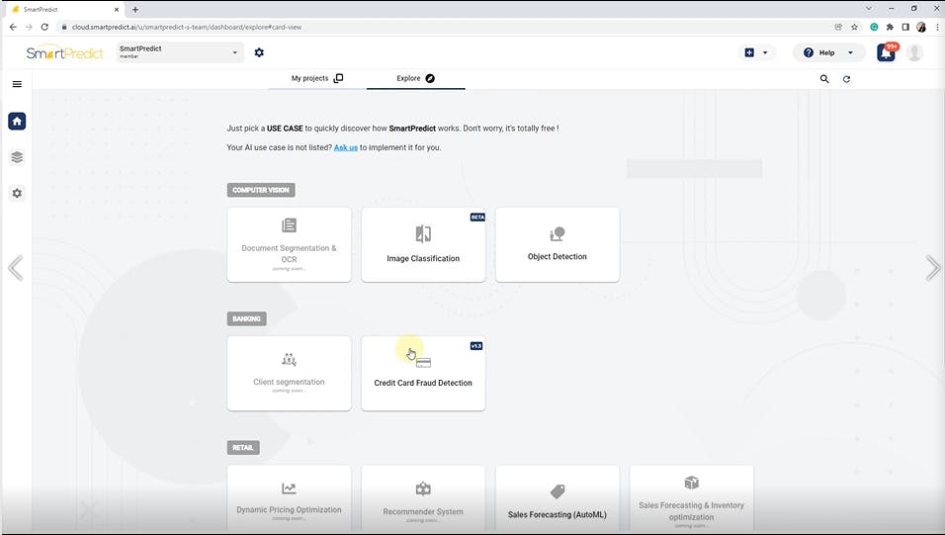Screen dimensions: 945x535
Task: Reload the page in browser
Action: pyautogui.click(x=44, y=27)
